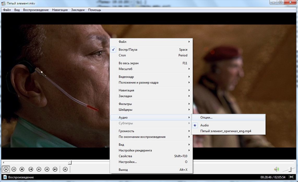298x182 pixels.
Task: Toggle the checked Воспр/Пауза context menu item
Action: click(x=151, y=49)
